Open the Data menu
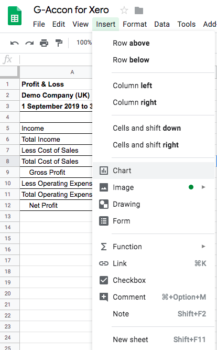Image resolution: width=217 pixels, height=350 pixels. (162, 24)
